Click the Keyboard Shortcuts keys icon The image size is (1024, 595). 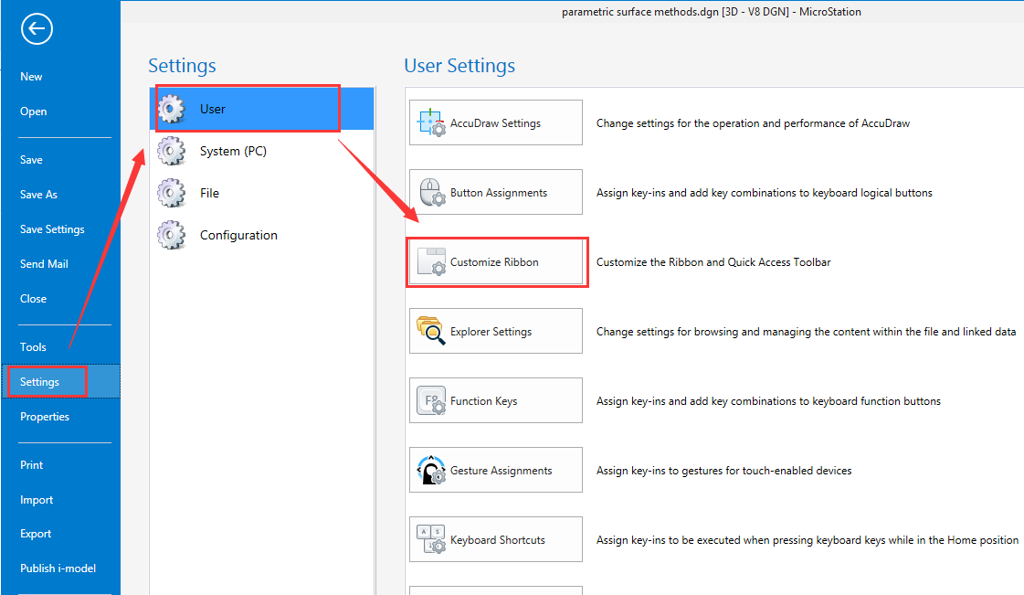click(x=432, y=539)
